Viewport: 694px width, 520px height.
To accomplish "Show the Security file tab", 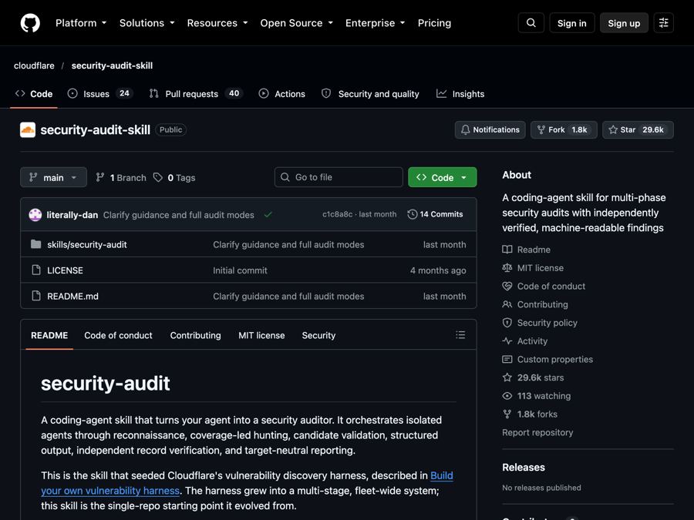I will tap(318, 335).
